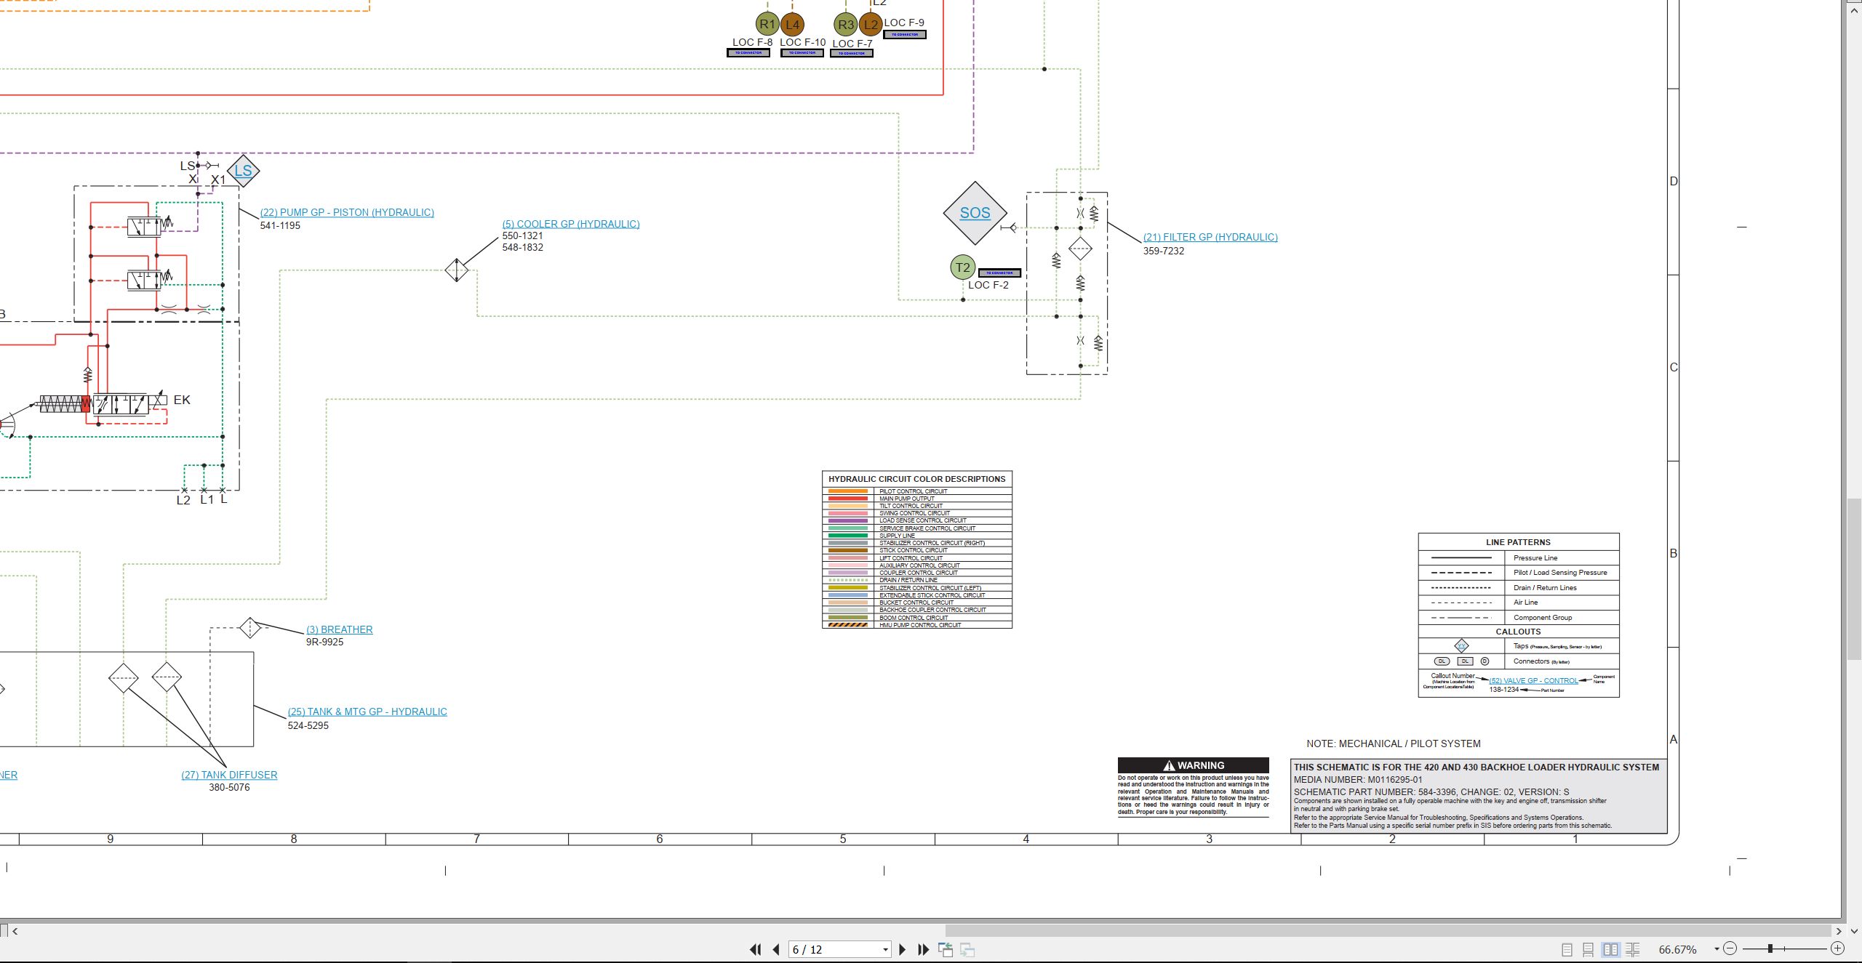Click the previous view navigation icon
Screen dimensions: 1862x963
[946, 949]
